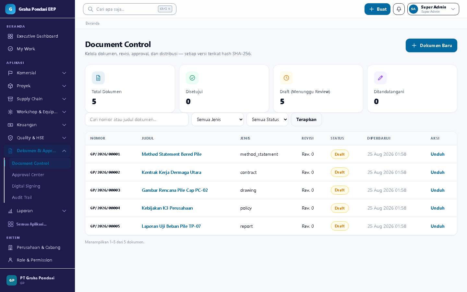
Task: Open Gambar Rencana Pile Cap PC-02
Action: tap(175, 190)
